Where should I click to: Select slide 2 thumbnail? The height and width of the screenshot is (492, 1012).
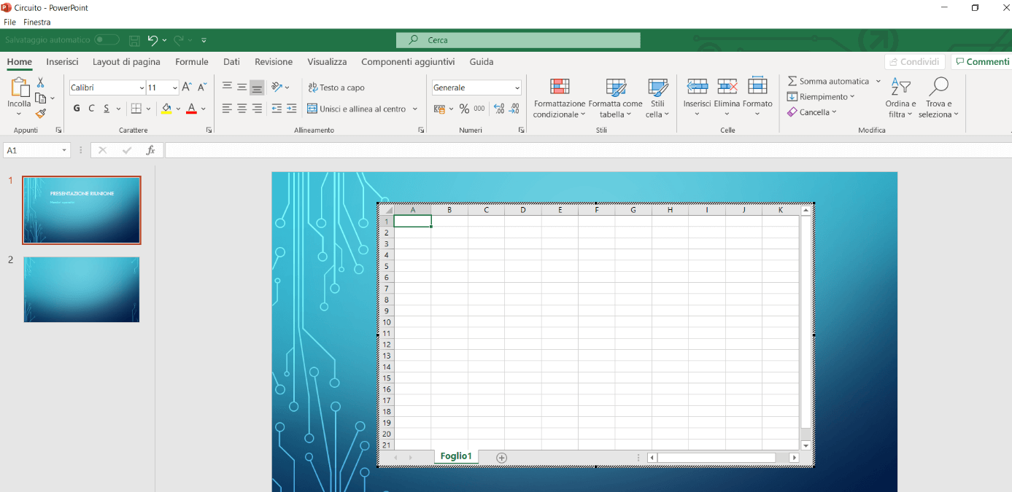[x=81, y=289]
